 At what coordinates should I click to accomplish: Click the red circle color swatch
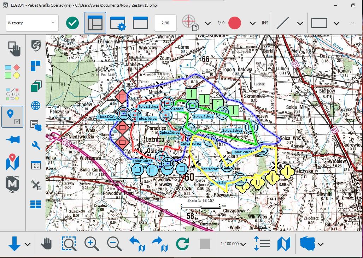tap(235, 23)
